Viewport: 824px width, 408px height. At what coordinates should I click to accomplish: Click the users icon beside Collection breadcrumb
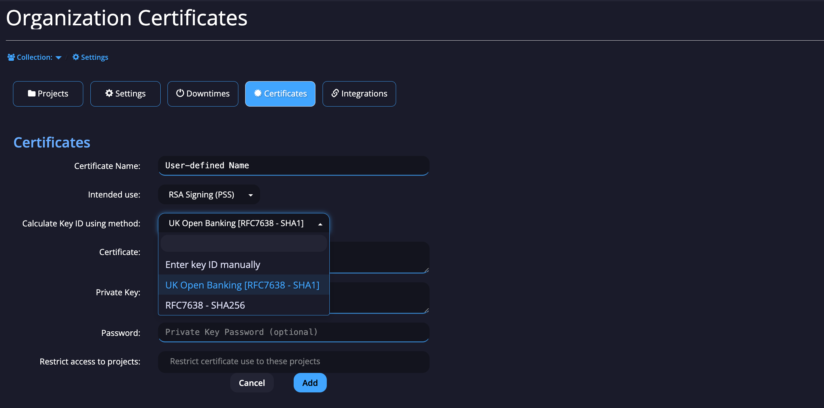11,57
